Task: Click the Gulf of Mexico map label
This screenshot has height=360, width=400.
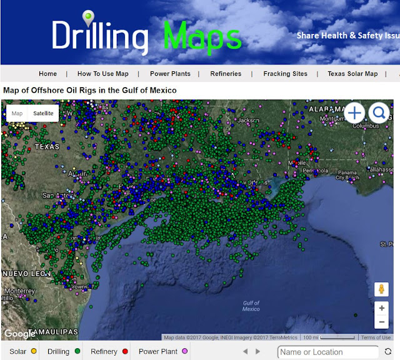Action: point(251,306)
